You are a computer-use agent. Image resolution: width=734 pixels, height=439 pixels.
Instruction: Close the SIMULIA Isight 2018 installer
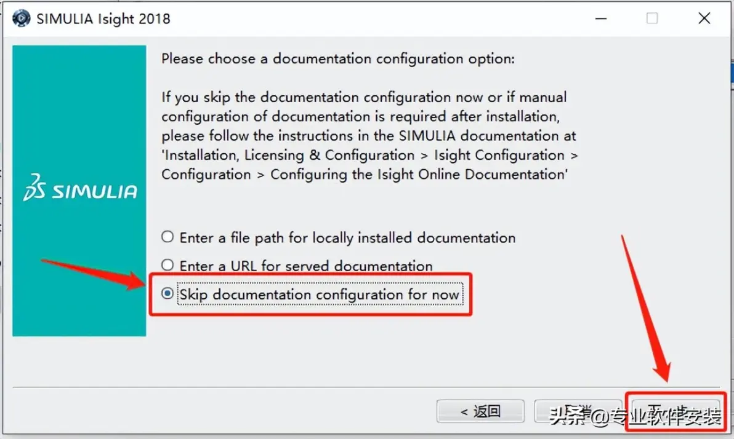click(x=704, y=18)
